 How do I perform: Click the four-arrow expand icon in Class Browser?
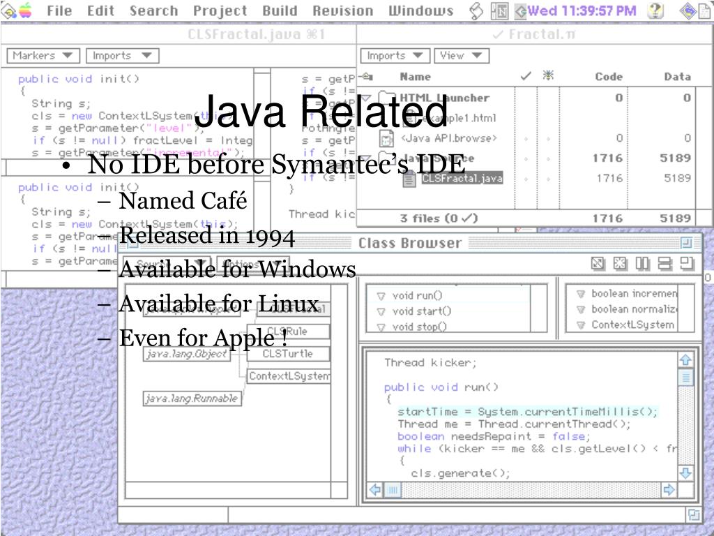(620, 263)
